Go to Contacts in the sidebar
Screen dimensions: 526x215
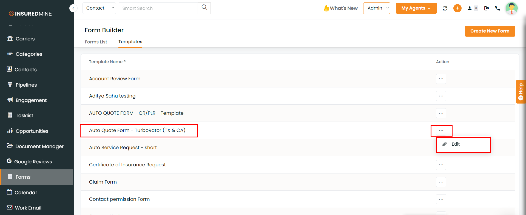point(36,70)
